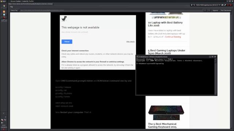Open '5 Best Gaming Laptops Under $500' article
Image resolution: width=234 pixels, height=131 pixels.
pos(166,52)
